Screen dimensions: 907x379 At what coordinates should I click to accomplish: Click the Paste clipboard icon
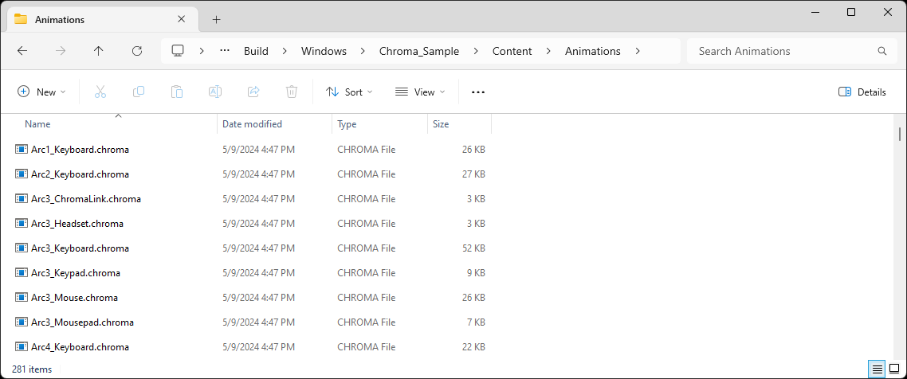[x=177, y=92]
